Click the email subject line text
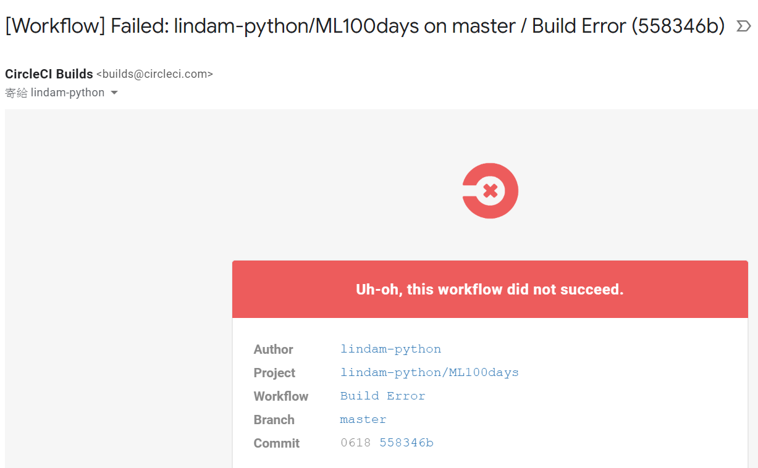758x468 pixels. [364, 26]
